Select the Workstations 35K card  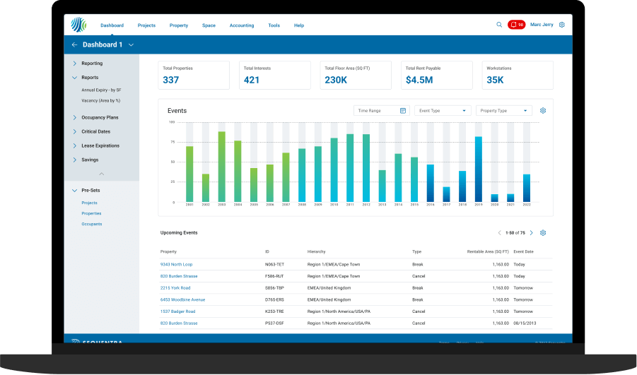(x=518, y=75)
